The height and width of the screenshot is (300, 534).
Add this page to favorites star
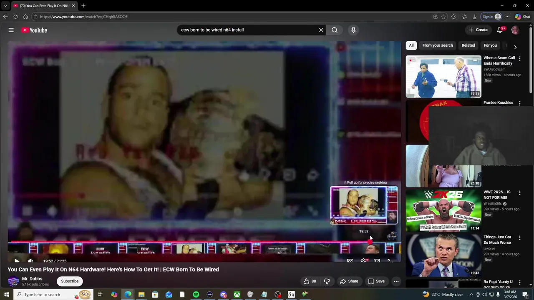coord(443,17)
